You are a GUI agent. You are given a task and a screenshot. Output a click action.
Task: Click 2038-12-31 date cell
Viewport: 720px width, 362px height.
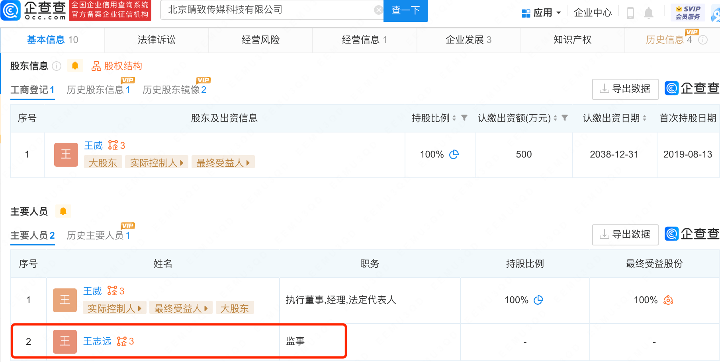(x=614, y=154)
